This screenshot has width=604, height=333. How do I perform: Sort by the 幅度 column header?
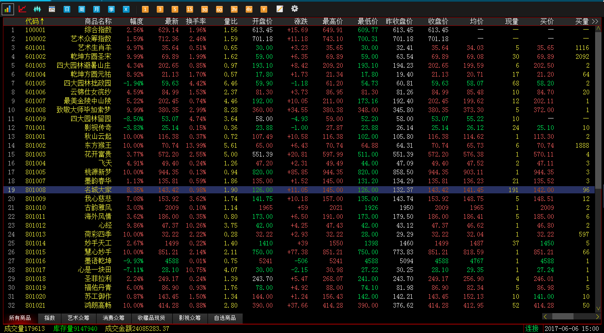137,21
